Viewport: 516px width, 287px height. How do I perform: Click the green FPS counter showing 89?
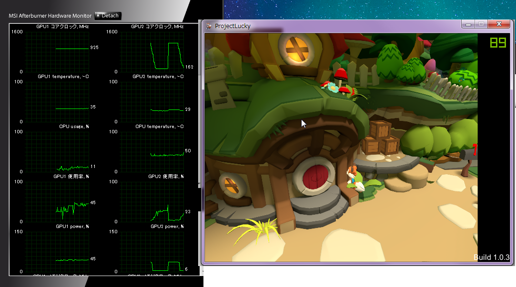tap(498, 42)
